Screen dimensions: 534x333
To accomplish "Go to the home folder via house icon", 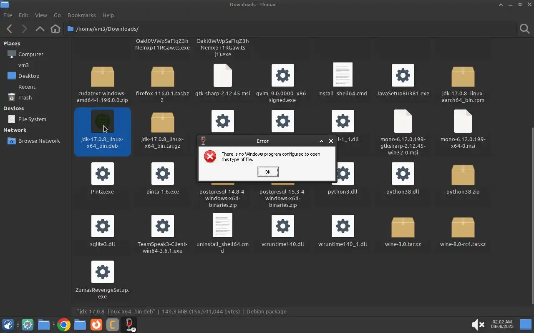I will pyautogui.click(x=55, y=29).
